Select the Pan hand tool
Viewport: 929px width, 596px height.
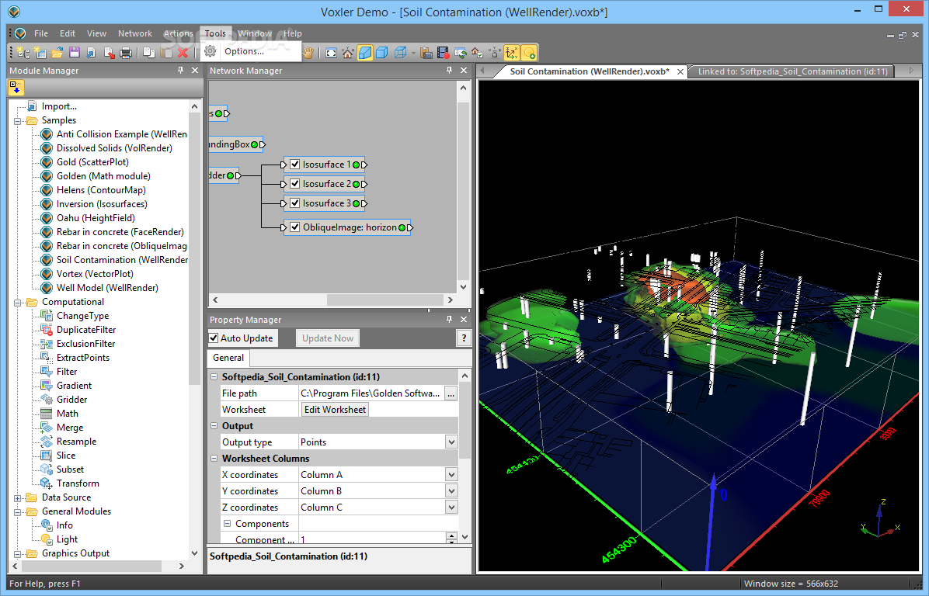308,53
